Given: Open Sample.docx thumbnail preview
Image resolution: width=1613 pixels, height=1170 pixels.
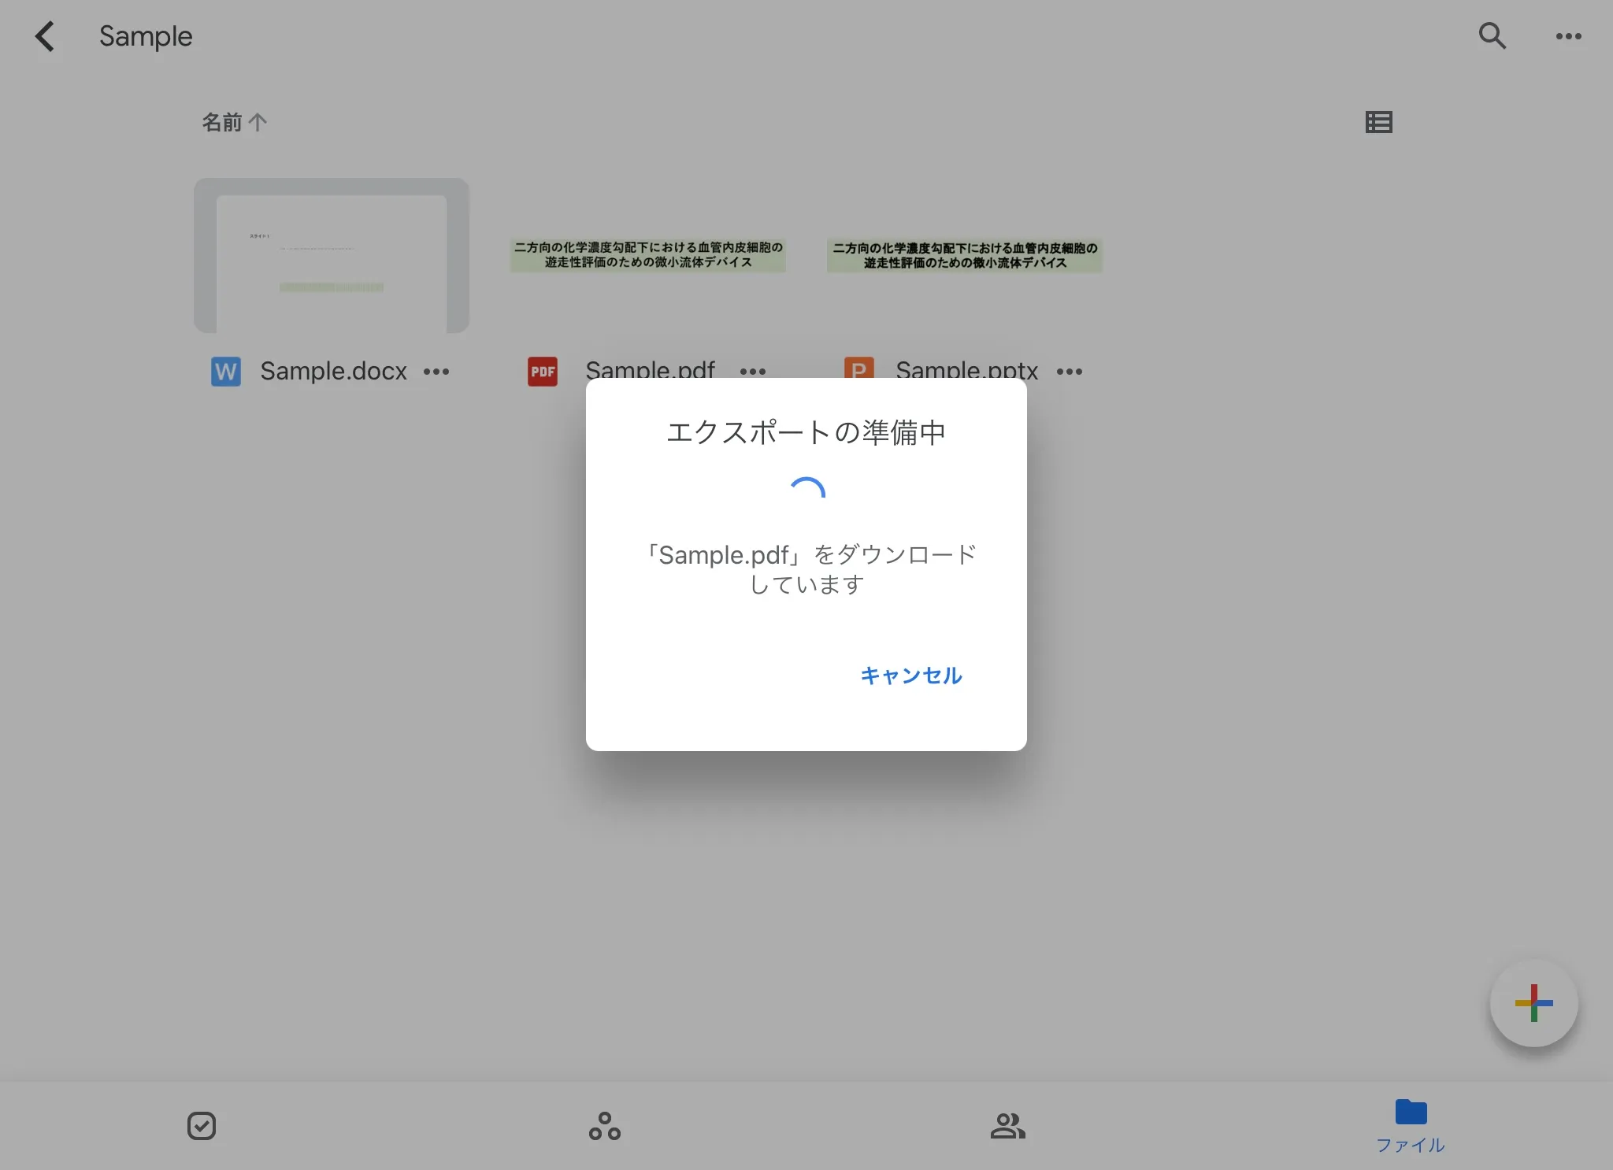Looking at the screenshot, I should tap(332, 255).
